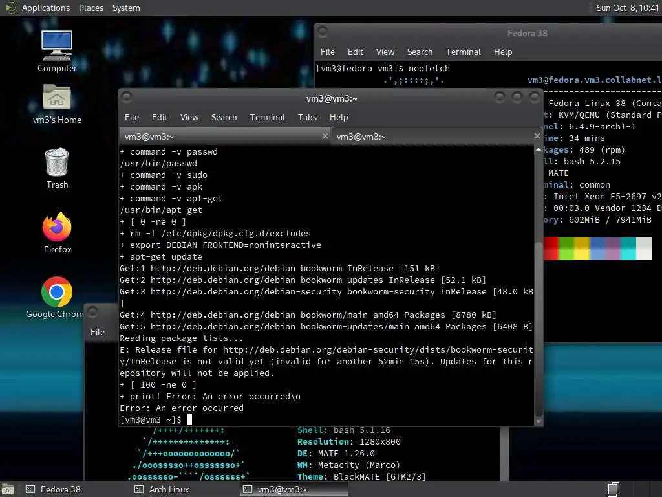
Task: Click 'WM: Metacity (Marco)' in Arch window
Action: (348, 465)
